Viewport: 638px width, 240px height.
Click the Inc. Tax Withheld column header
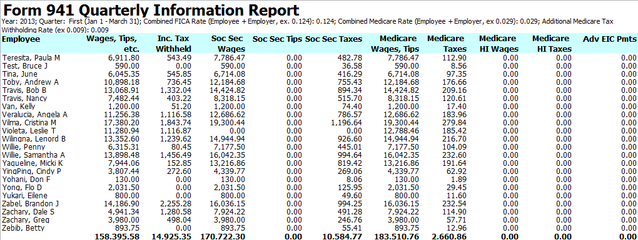coord(174,44)
